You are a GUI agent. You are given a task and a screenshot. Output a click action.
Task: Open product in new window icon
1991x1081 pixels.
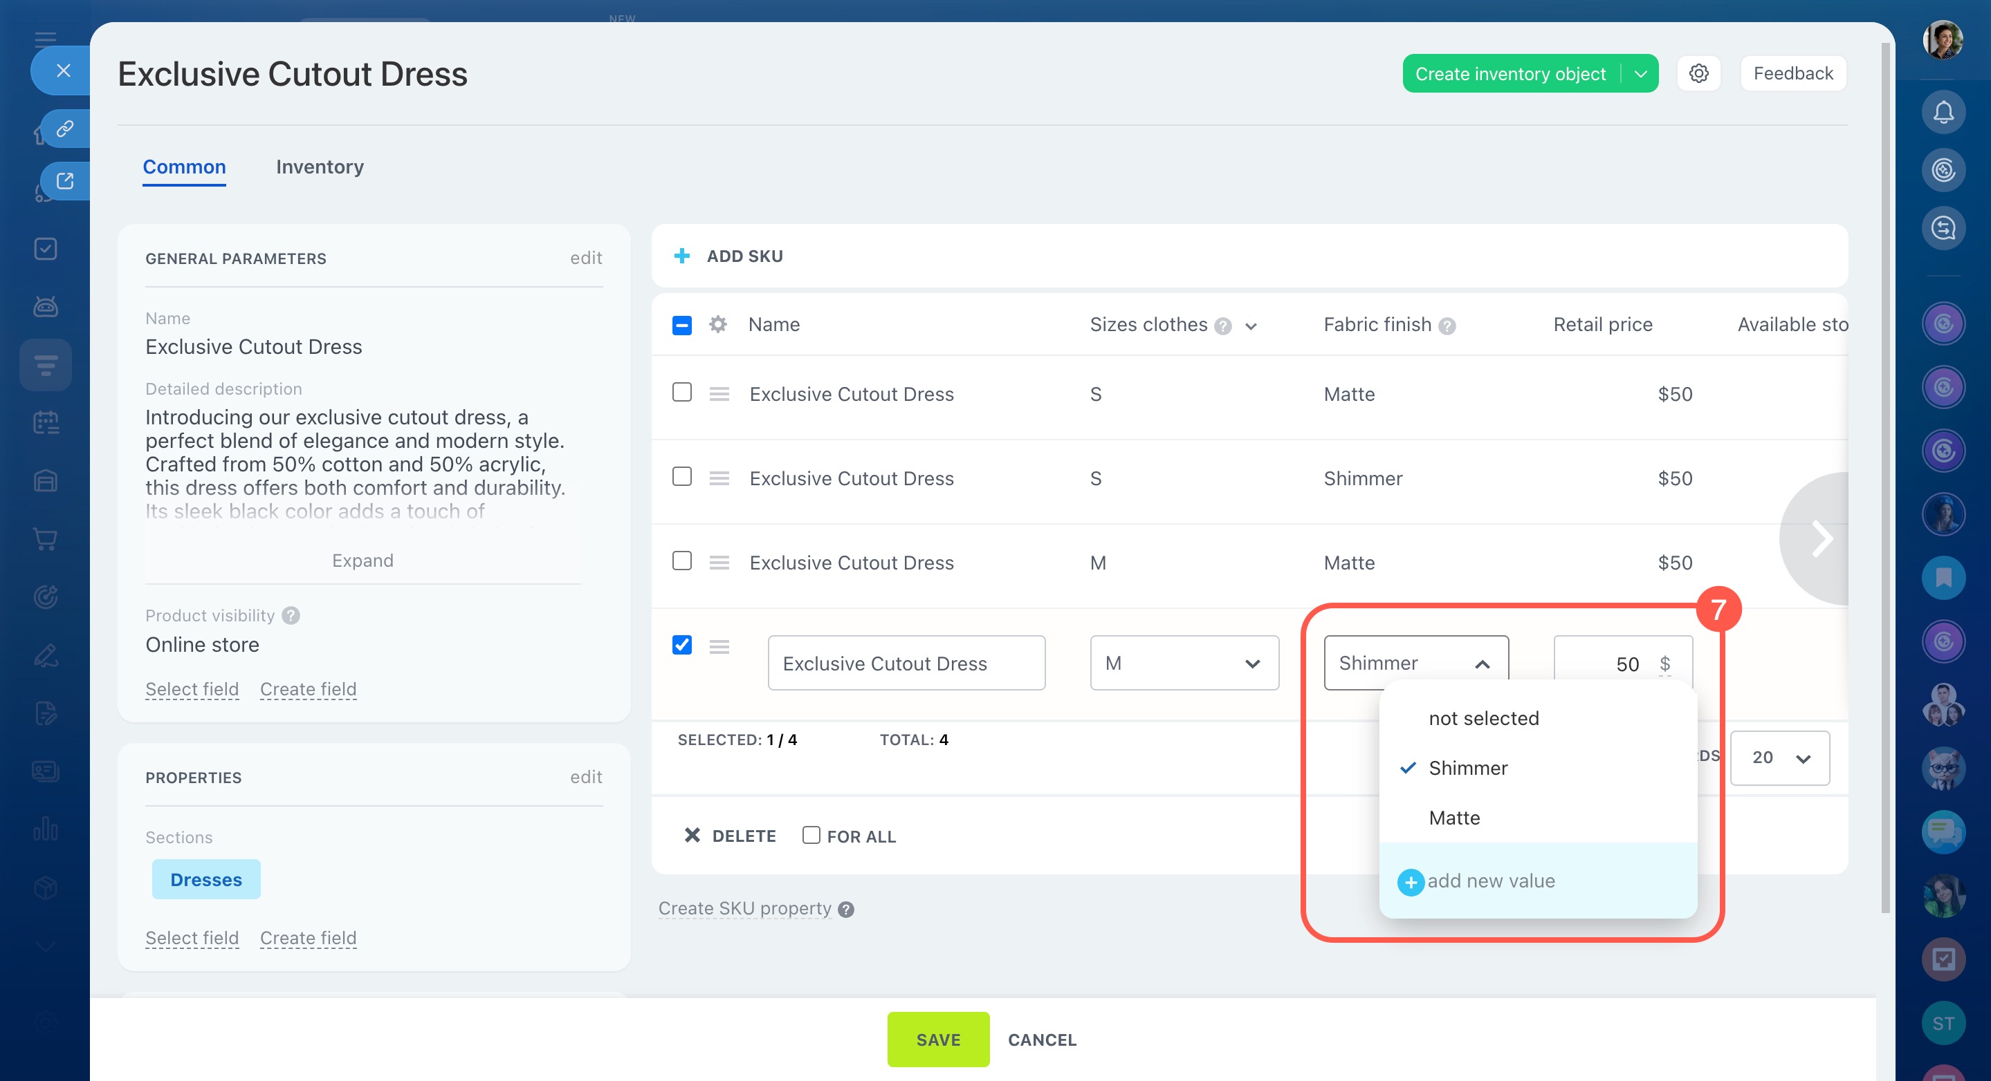point(65,180)
